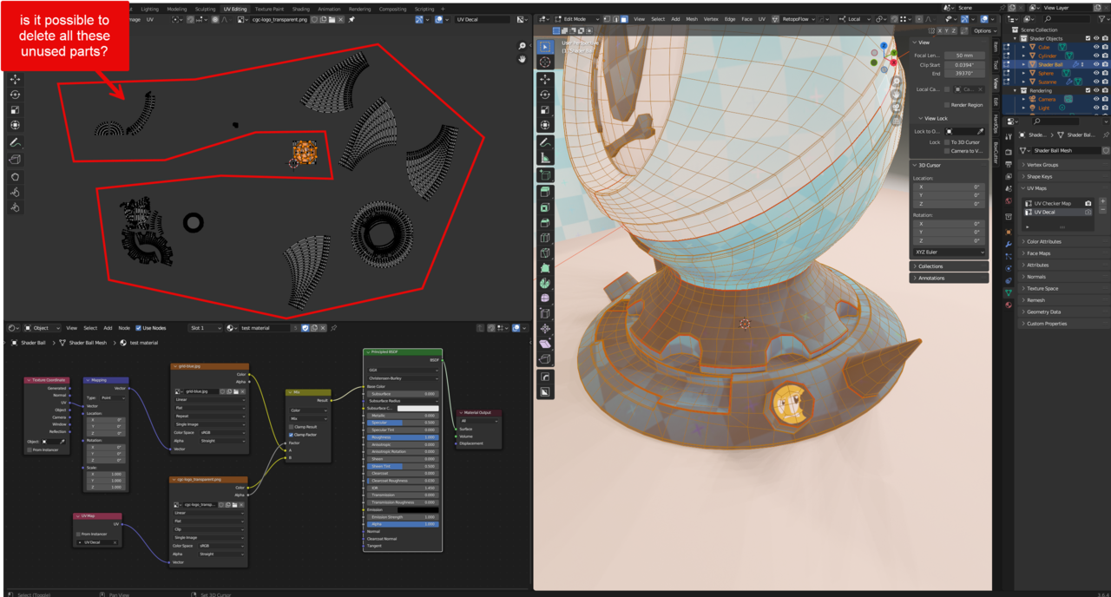The width and height of the screenshot is (1111, 597).
Task: Select the Extrude Region tool
Action: tap(545, 192)
